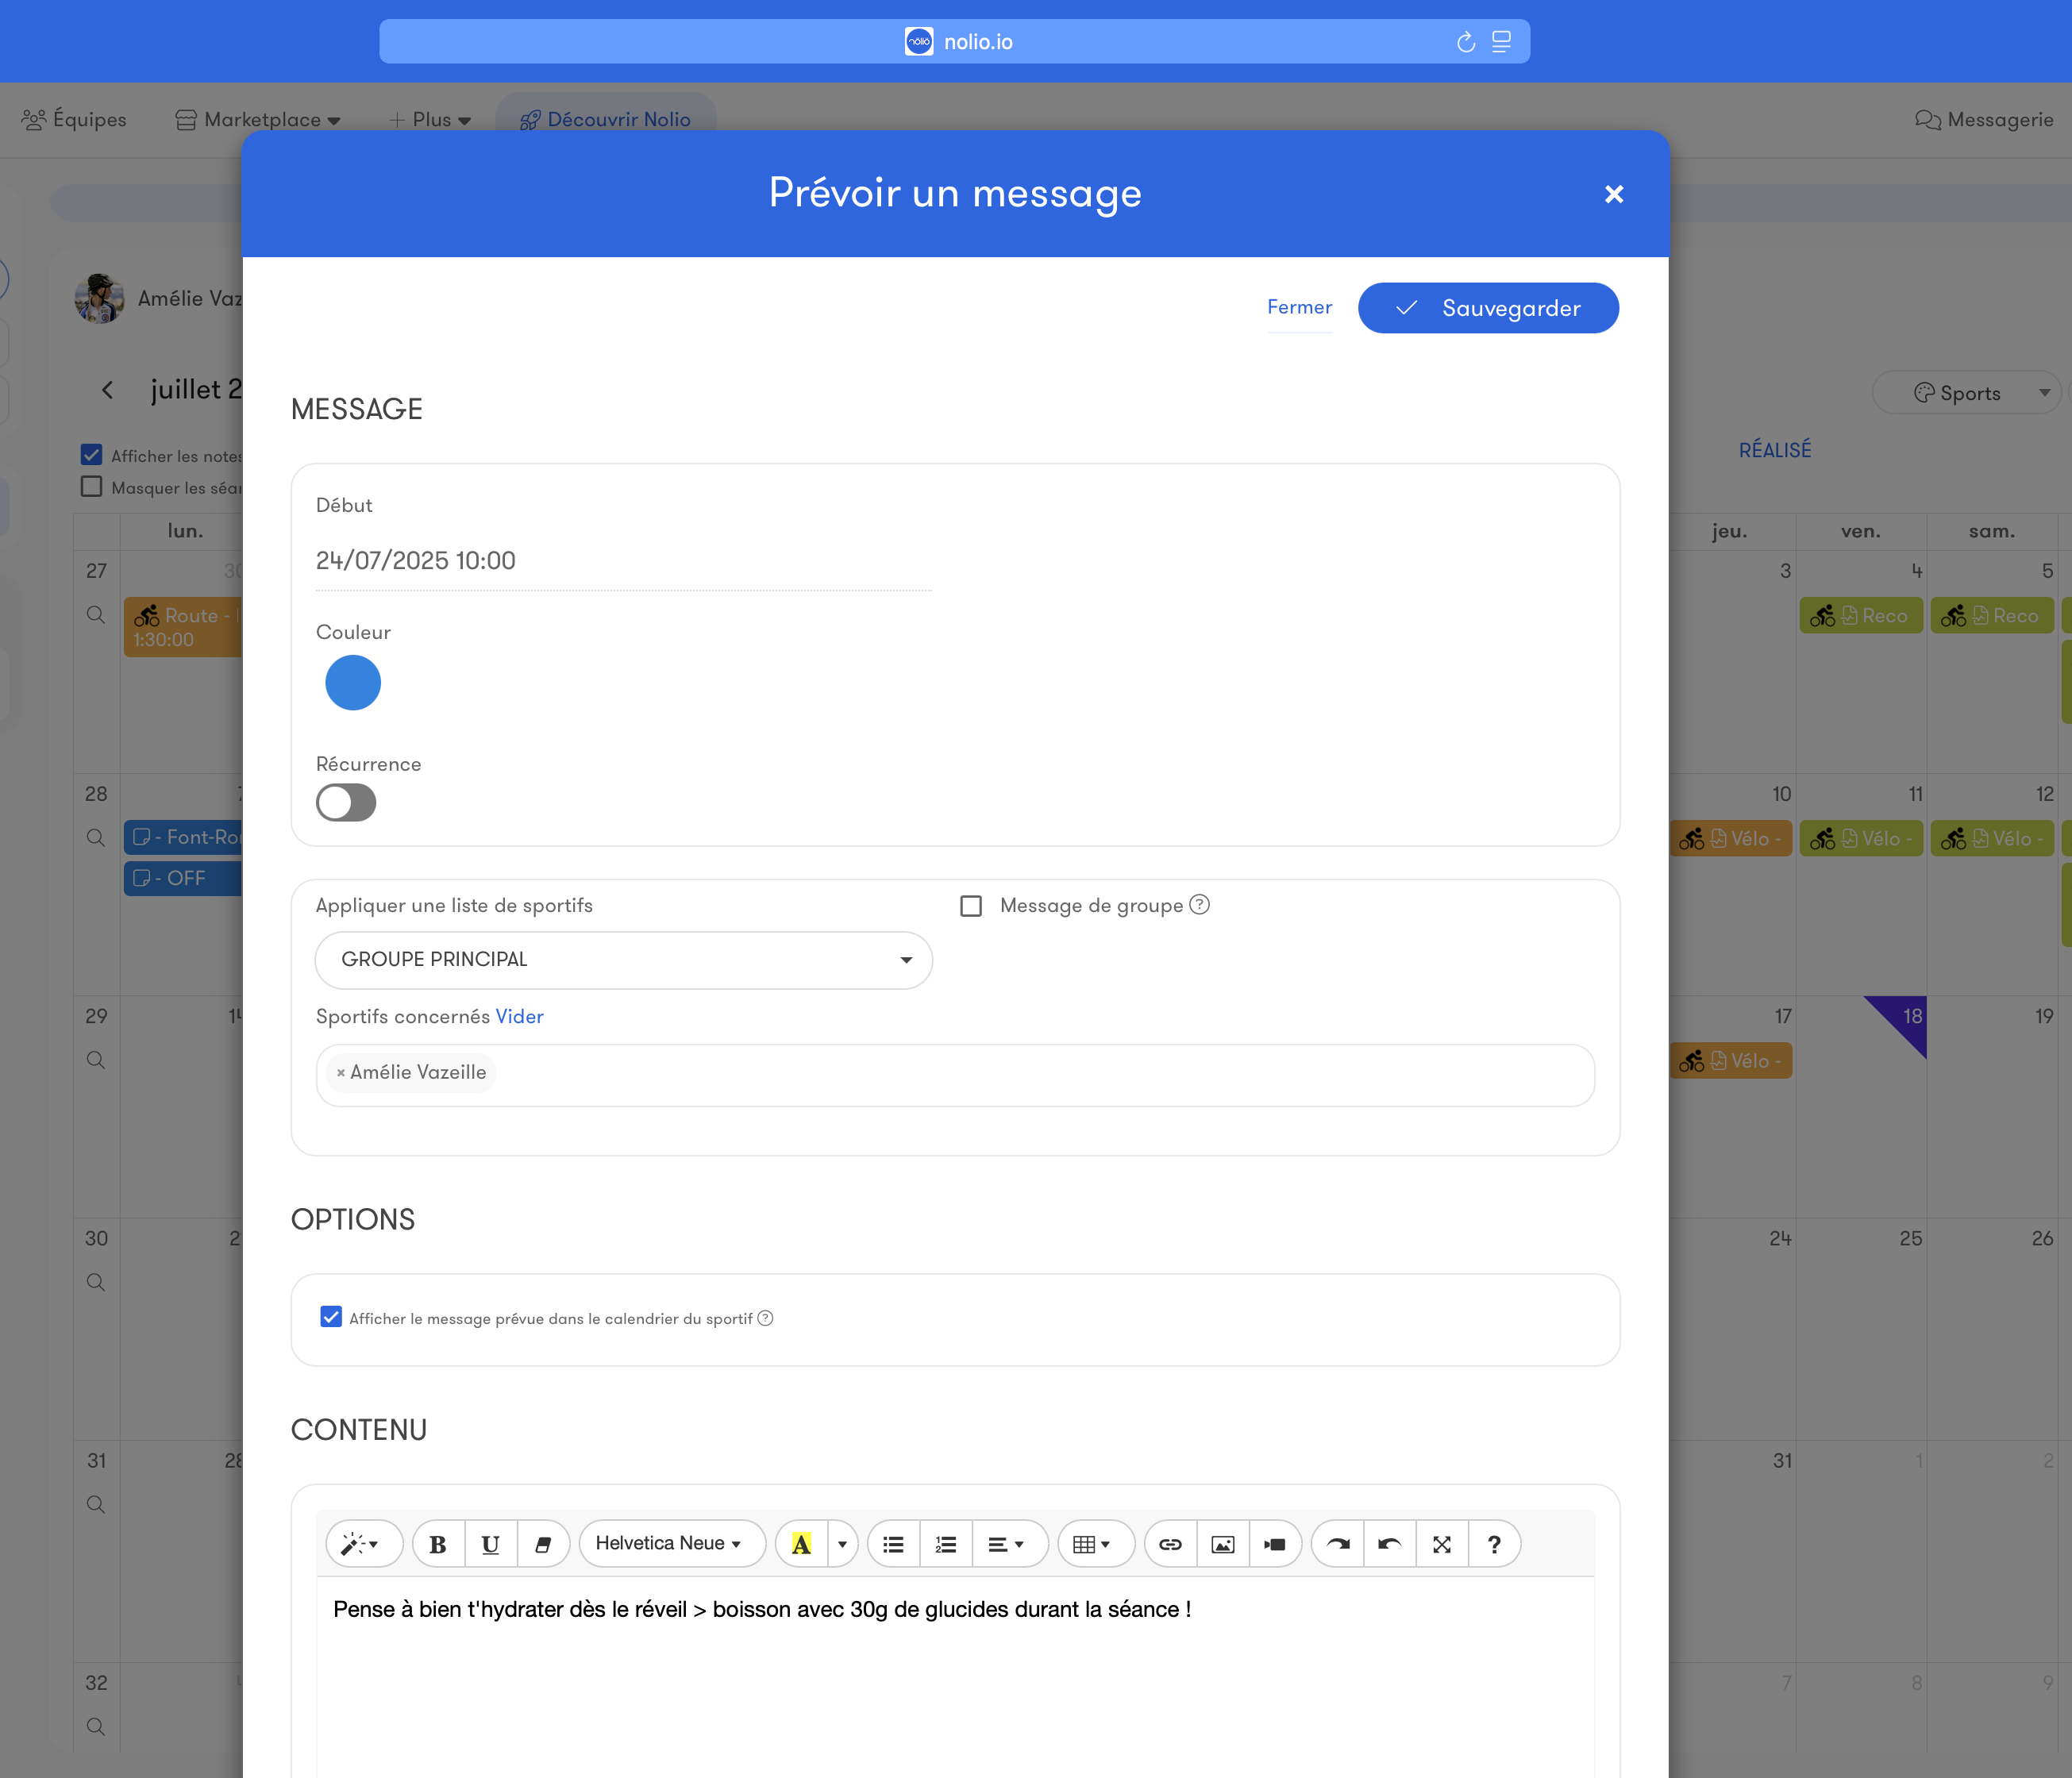Click the Vider link
Screen dimensions: 2072x1778
[519, 1016]
